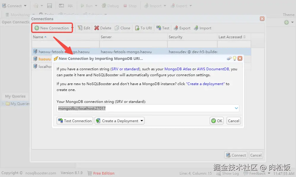
Task: Click the save disk icon
Action: coord(50,6)
